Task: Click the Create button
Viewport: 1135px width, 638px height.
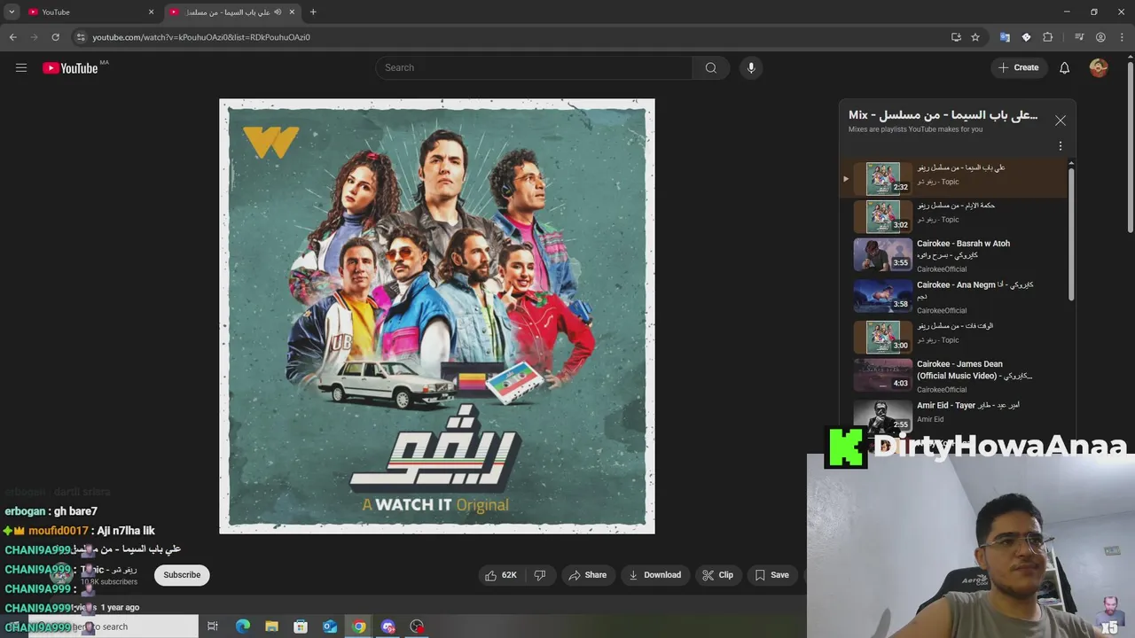Action: 1018,67
